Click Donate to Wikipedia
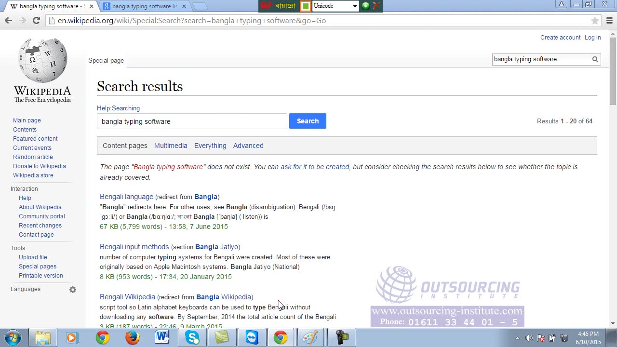 40,166
